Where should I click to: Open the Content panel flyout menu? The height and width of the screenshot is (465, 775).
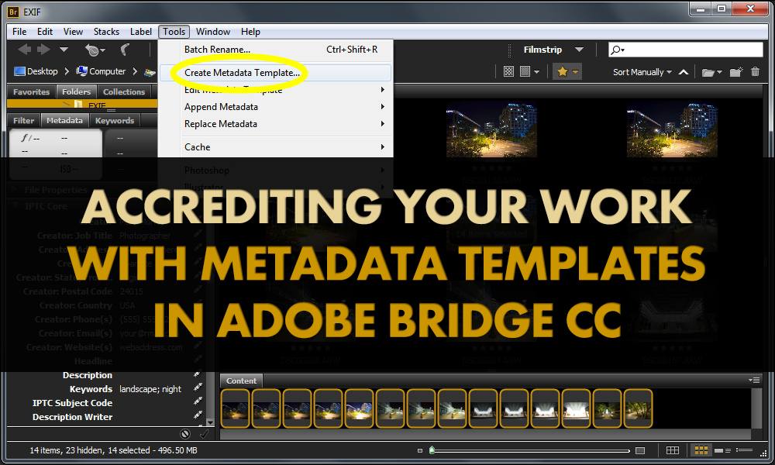[754, 380]
